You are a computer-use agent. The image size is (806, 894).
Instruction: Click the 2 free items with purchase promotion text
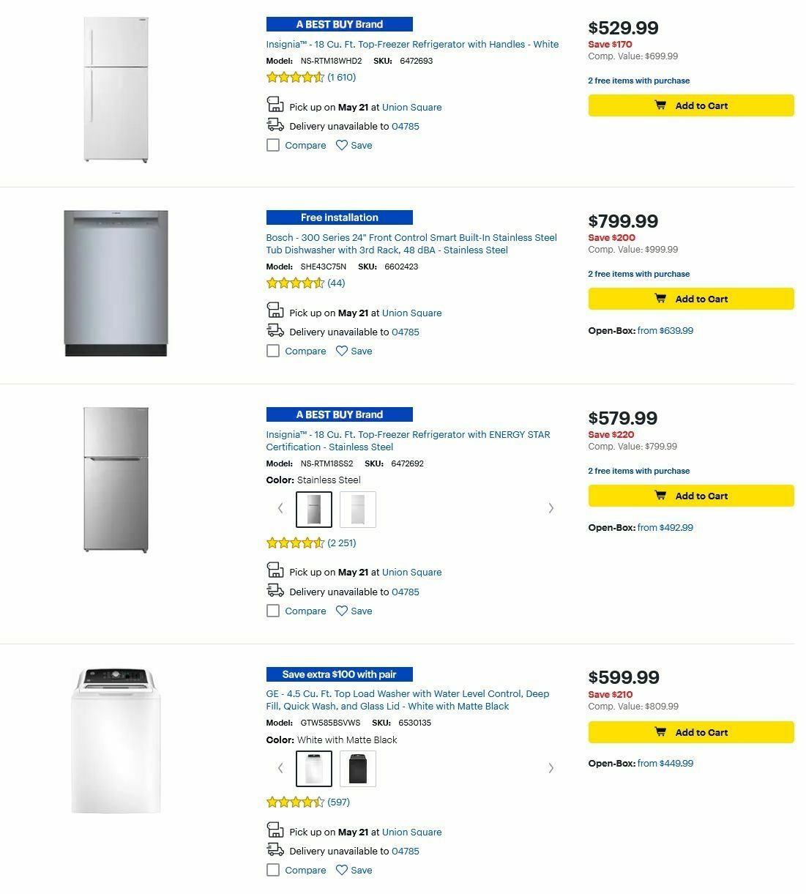tap(638, 81)
